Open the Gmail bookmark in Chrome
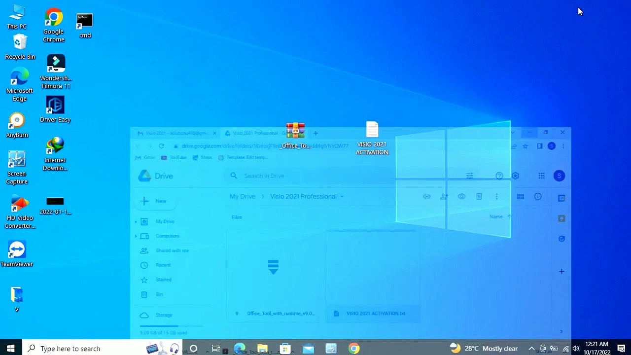Image resolution: width=631 pixels, height=355 pixels. tap(146, 157)
